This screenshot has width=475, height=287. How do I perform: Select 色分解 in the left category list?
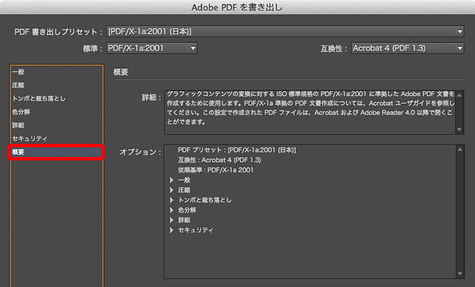tap(56, 112)
